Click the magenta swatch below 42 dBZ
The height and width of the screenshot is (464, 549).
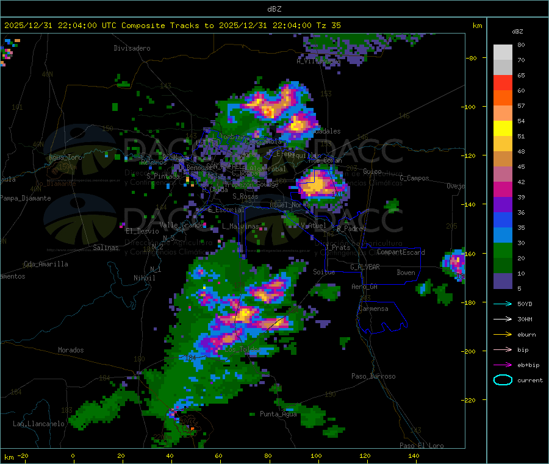[503, 189]
